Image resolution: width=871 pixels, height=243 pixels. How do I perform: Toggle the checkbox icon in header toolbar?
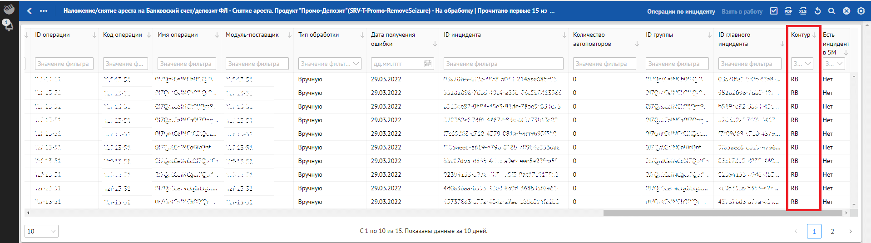[x=774, y=11]
